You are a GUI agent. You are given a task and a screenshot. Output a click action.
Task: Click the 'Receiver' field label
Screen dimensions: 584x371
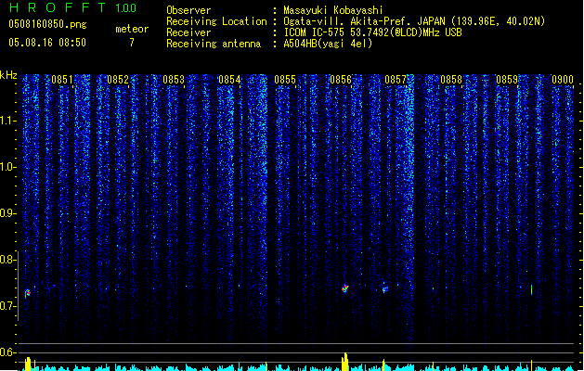pos(188,32)
